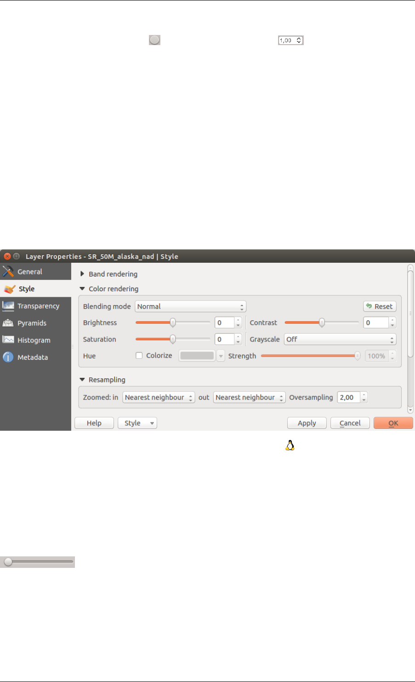Click the Brightness slider handle
415x682 pixels.
coord(173,323)
